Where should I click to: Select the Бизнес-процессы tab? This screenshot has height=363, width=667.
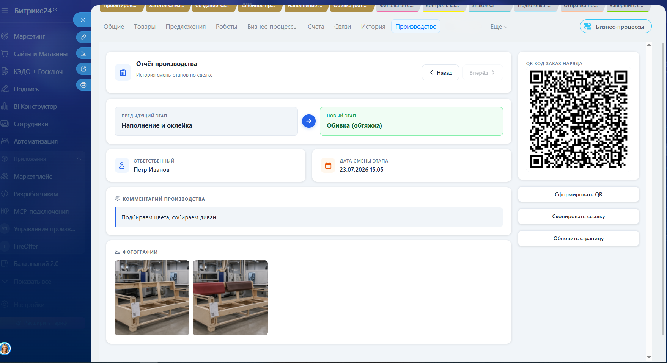pyautogui.click(x=272, y=27)
